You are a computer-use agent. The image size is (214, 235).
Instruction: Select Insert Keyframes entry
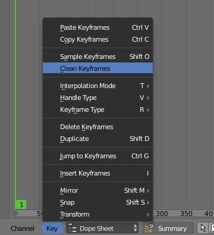tap(97, 173)
